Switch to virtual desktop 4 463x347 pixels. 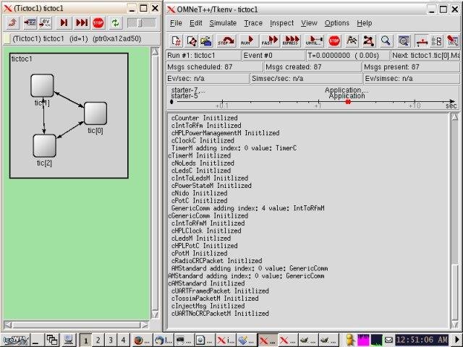tap(124, 340)
